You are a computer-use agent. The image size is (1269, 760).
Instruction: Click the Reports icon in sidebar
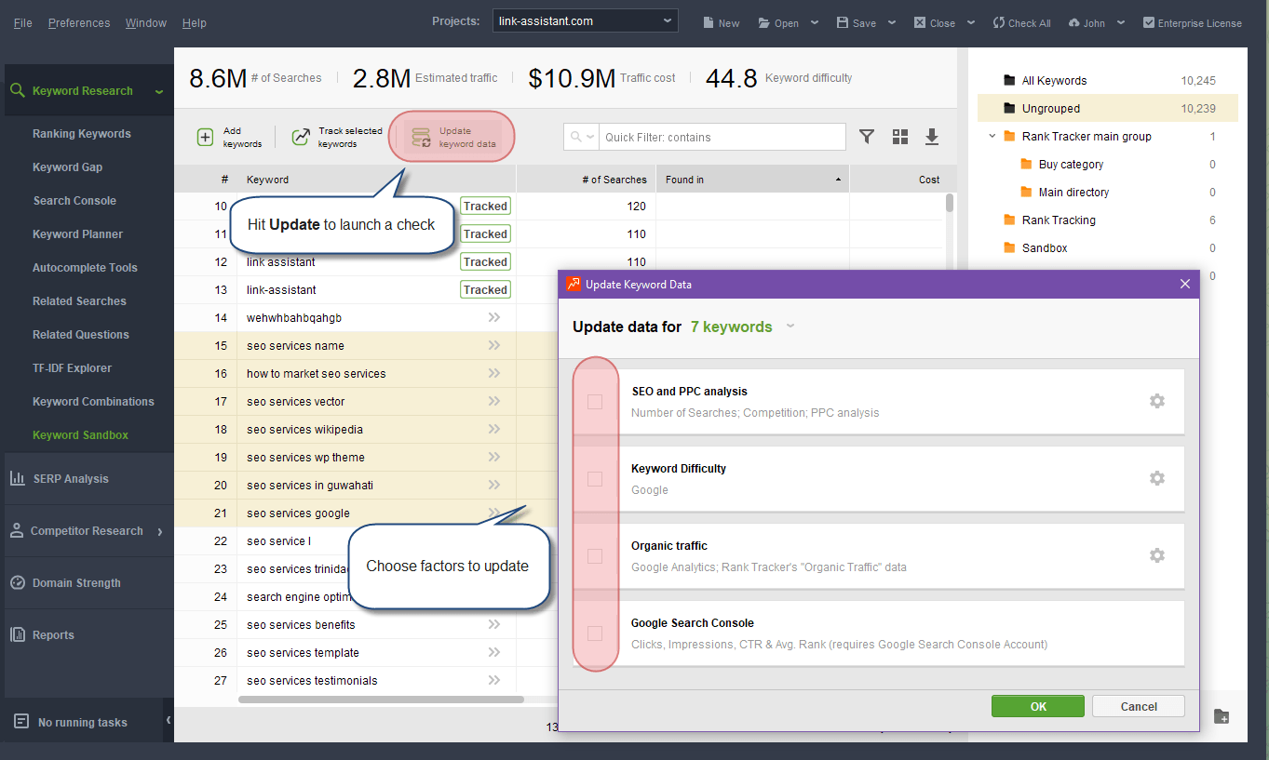tap(17, 635)
